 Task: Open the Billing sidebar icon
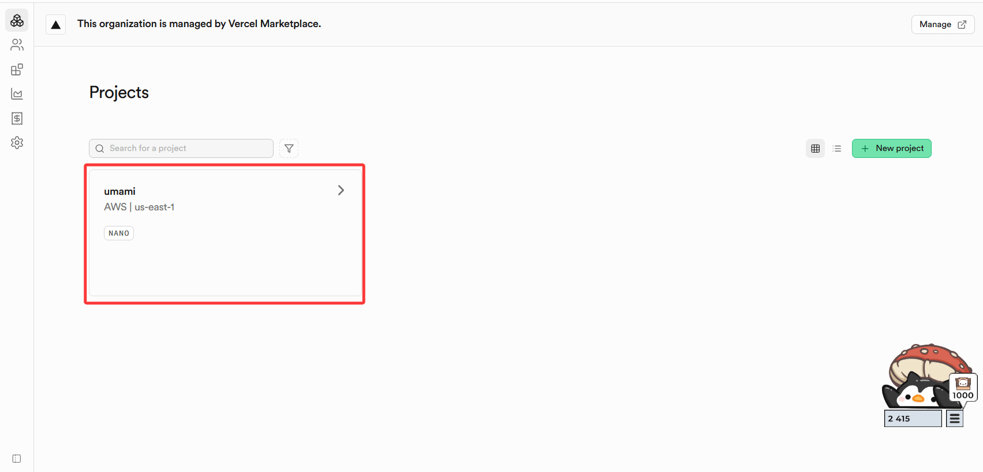17,118
